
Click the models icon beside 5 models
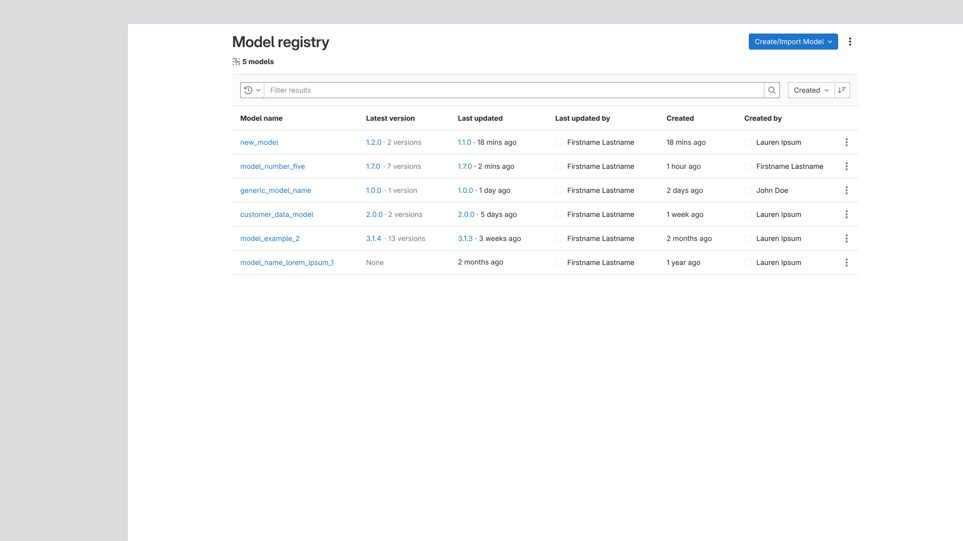point(236,62)
